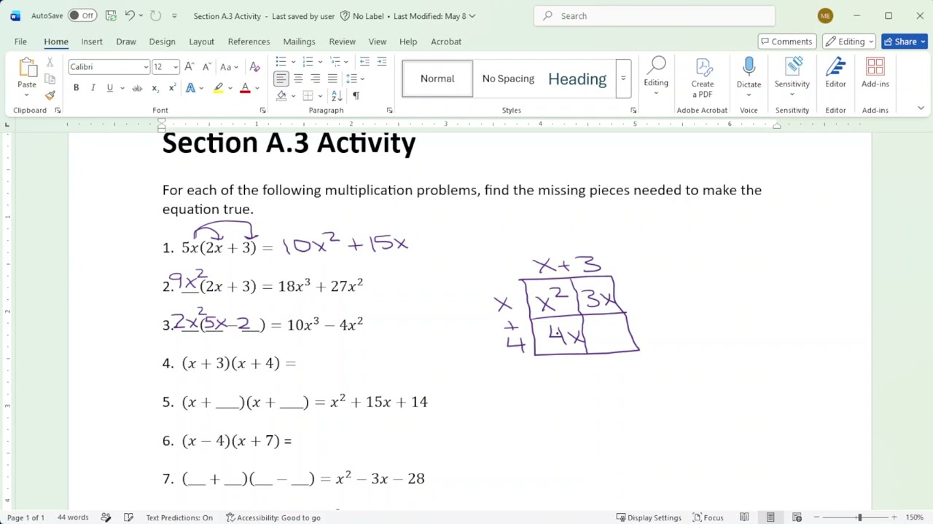
Task: Apply the red font color
Action: click(x=245, y=88)
